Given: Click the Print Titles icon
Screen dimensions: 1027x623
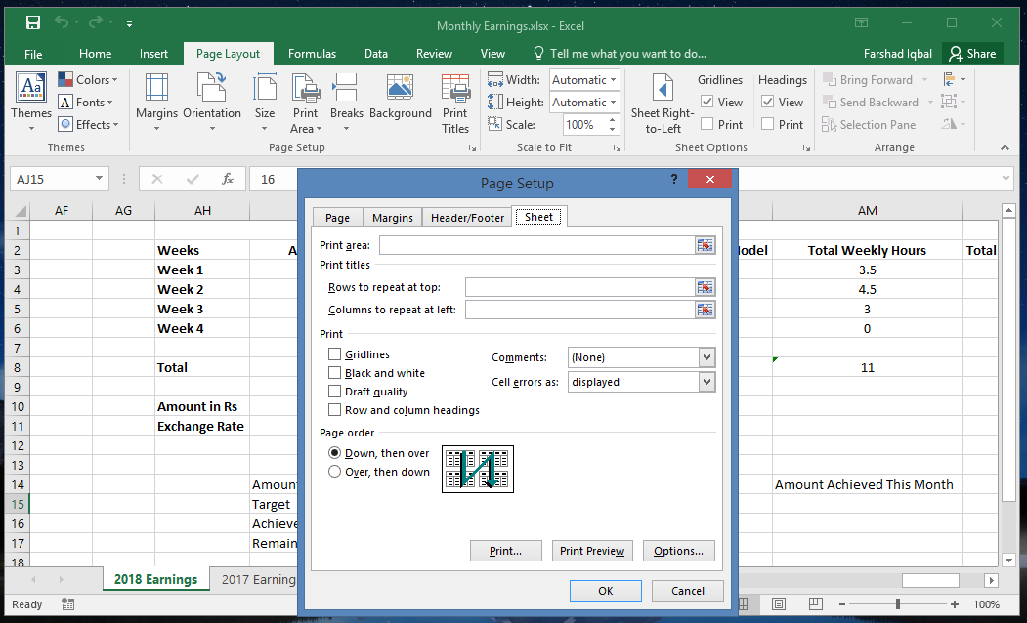Looking at the screenshot, I should (454, 101).
